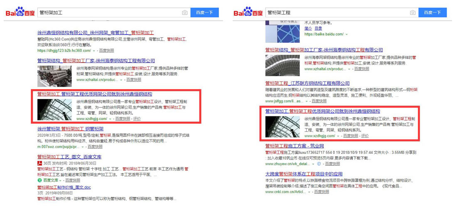457x206 pixels.
Task: Click the Baidu logo beside the 管桁架工程 search box
Action: pos(248,12)
